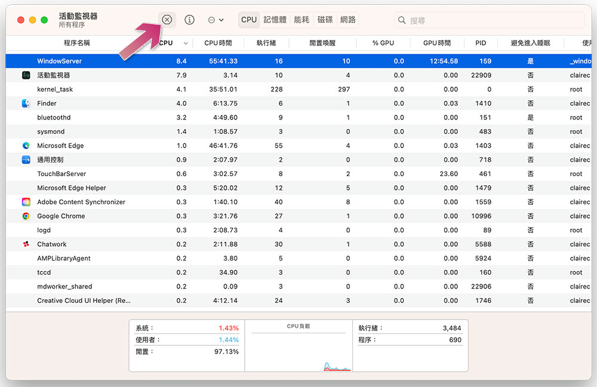
Task: Select the logd process row
Action: click(298, 230)
